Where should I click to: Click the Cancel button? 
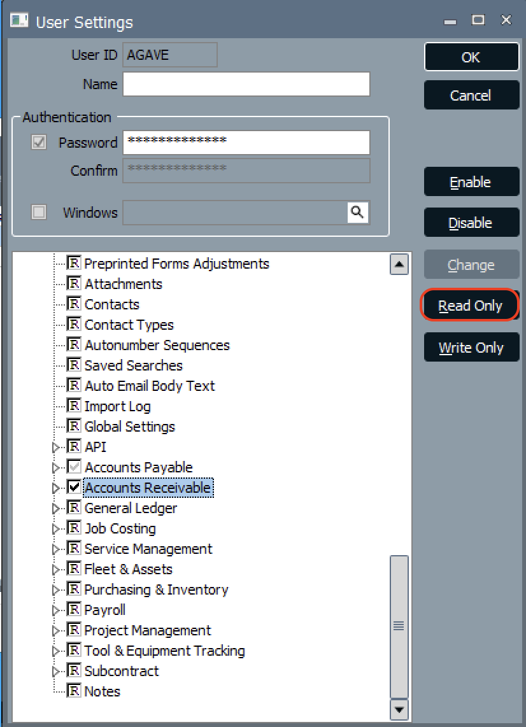[471, 95]
